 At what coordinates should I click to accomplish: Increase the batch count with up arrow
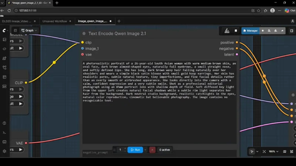[x=125, y=149]
